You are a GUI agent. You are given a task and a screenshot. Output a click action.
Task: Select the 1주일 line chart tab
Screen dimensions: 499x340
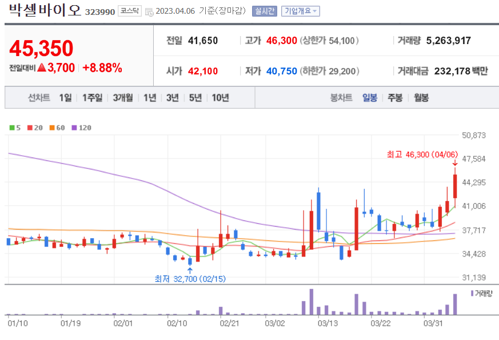tap(92, 97)
